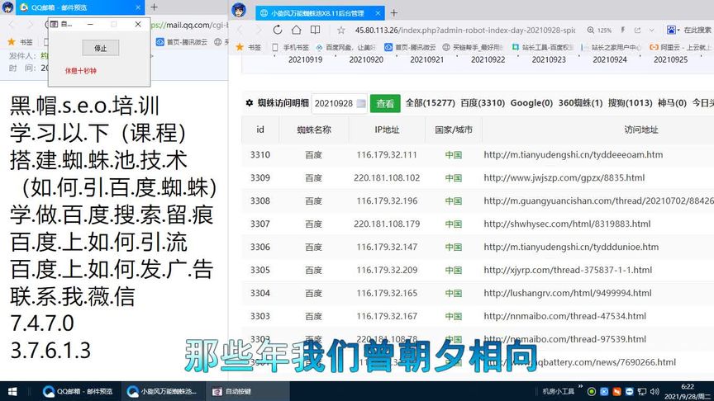Select the 百度(3310) filter tab
The image size is (714, 401).
(482, 103)
